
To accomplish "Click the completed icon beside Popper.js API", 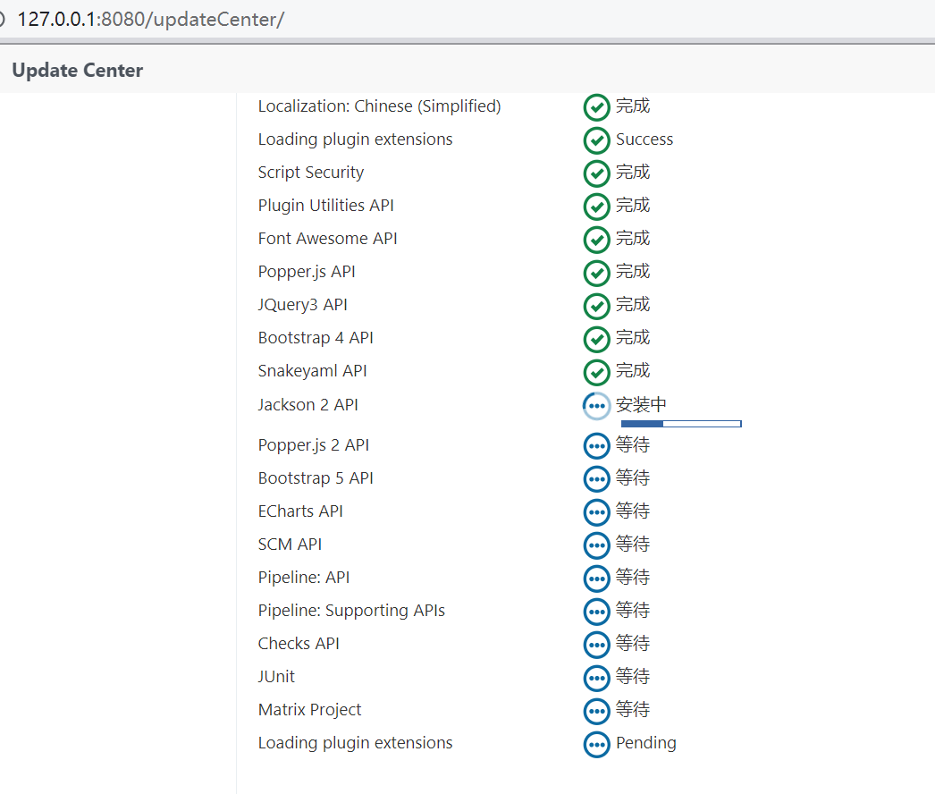I will point(596,273).
